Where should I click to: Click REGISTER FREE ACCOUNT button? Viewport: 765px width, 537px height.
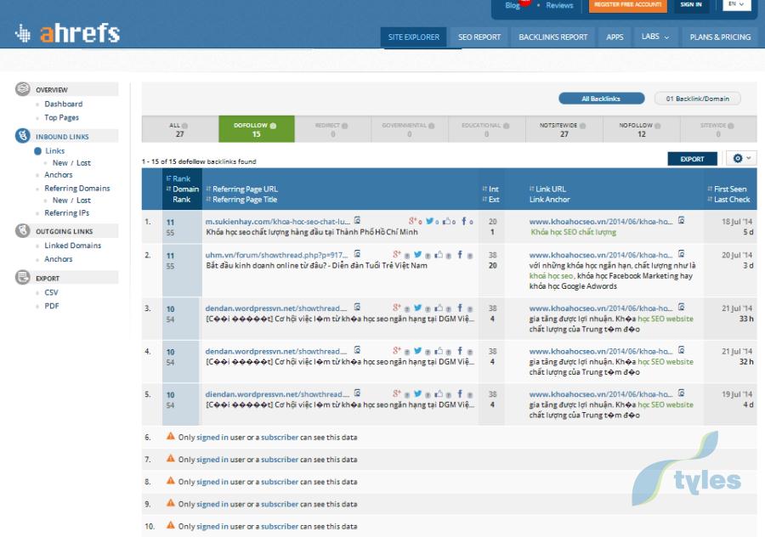pyautogui.click(x=627, y=5)
